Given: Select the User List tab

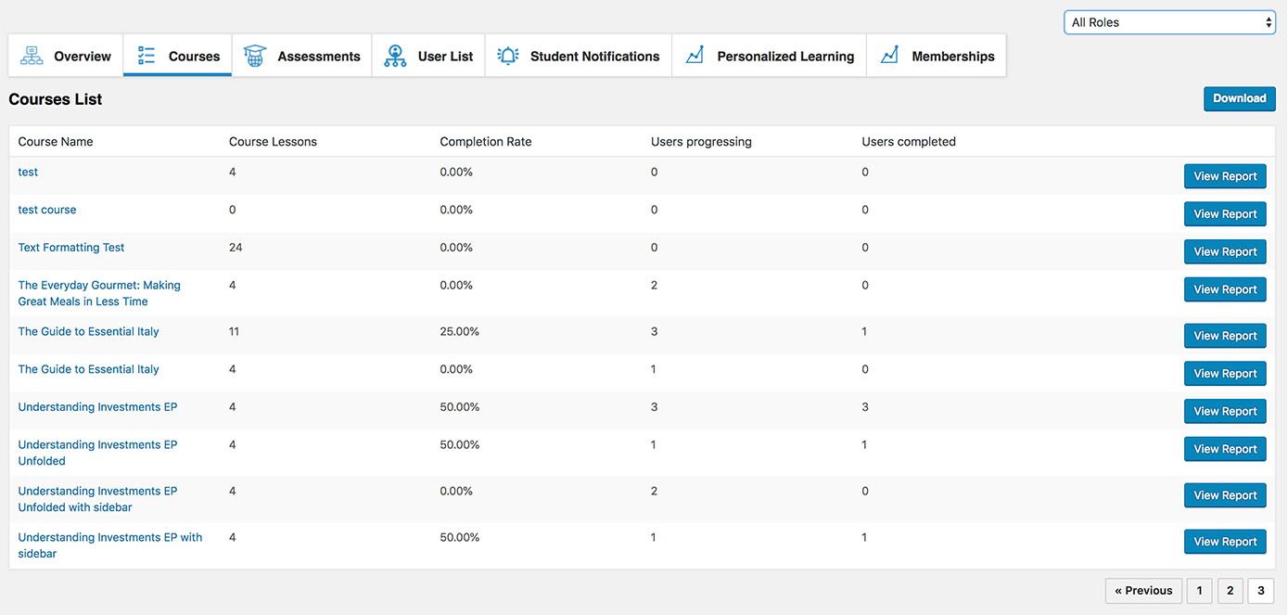Looking at the screenshot, I should pos(445,57).
